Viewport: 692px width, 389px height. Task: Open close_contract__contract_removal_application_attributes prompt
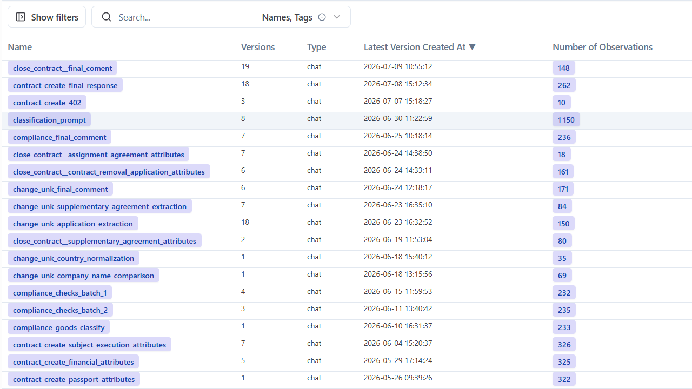109,172
